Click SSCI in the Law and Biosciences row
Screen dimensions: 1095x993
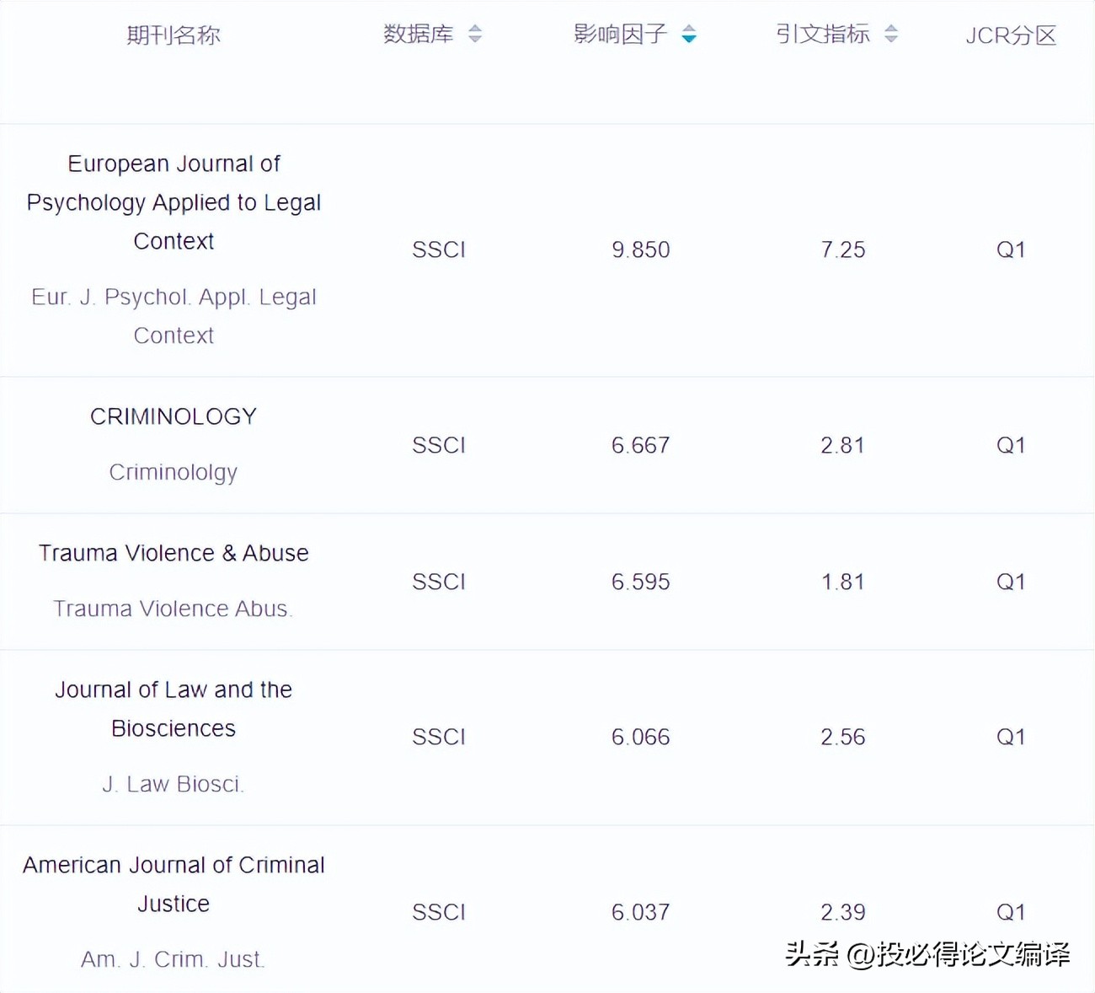[439, 737]
